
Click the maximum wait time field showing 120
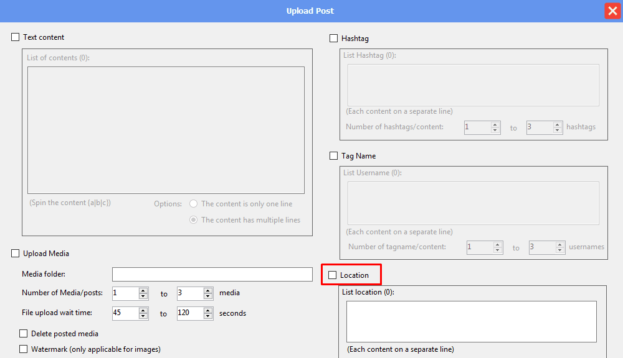190,313
